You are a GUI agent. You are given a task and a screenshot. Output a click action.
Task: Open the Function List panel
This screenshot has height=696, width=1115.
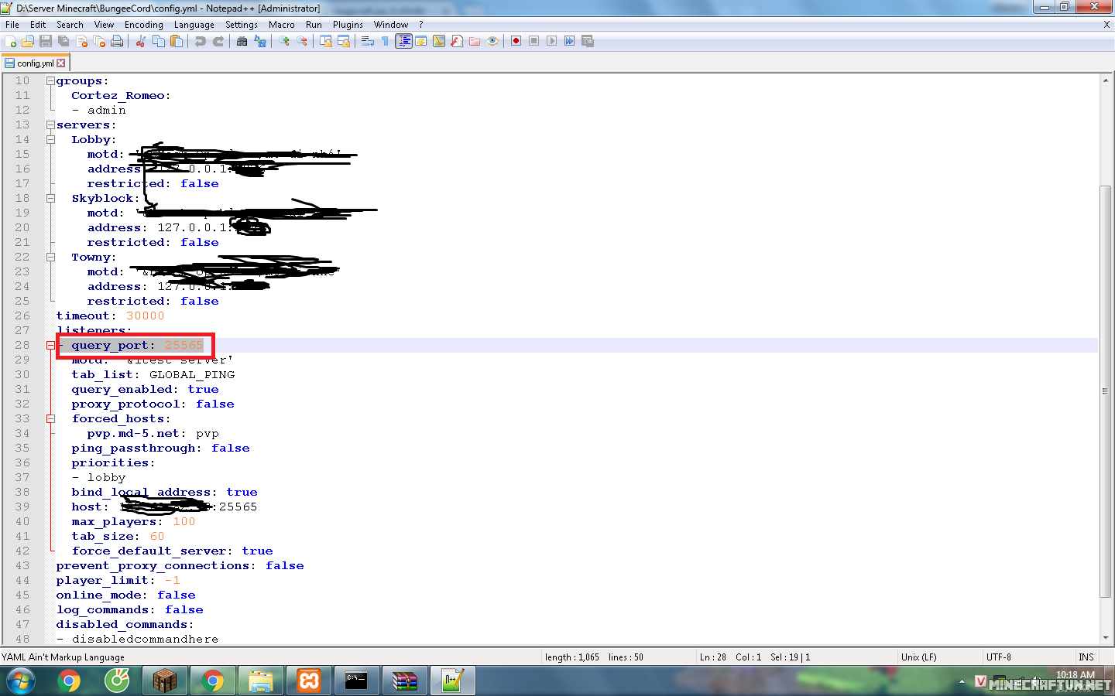457,41
